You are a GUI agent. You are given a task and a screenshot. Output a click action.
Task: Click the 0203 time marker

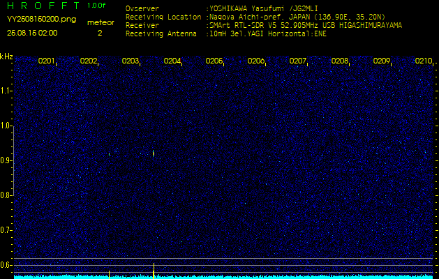[131, 61]
